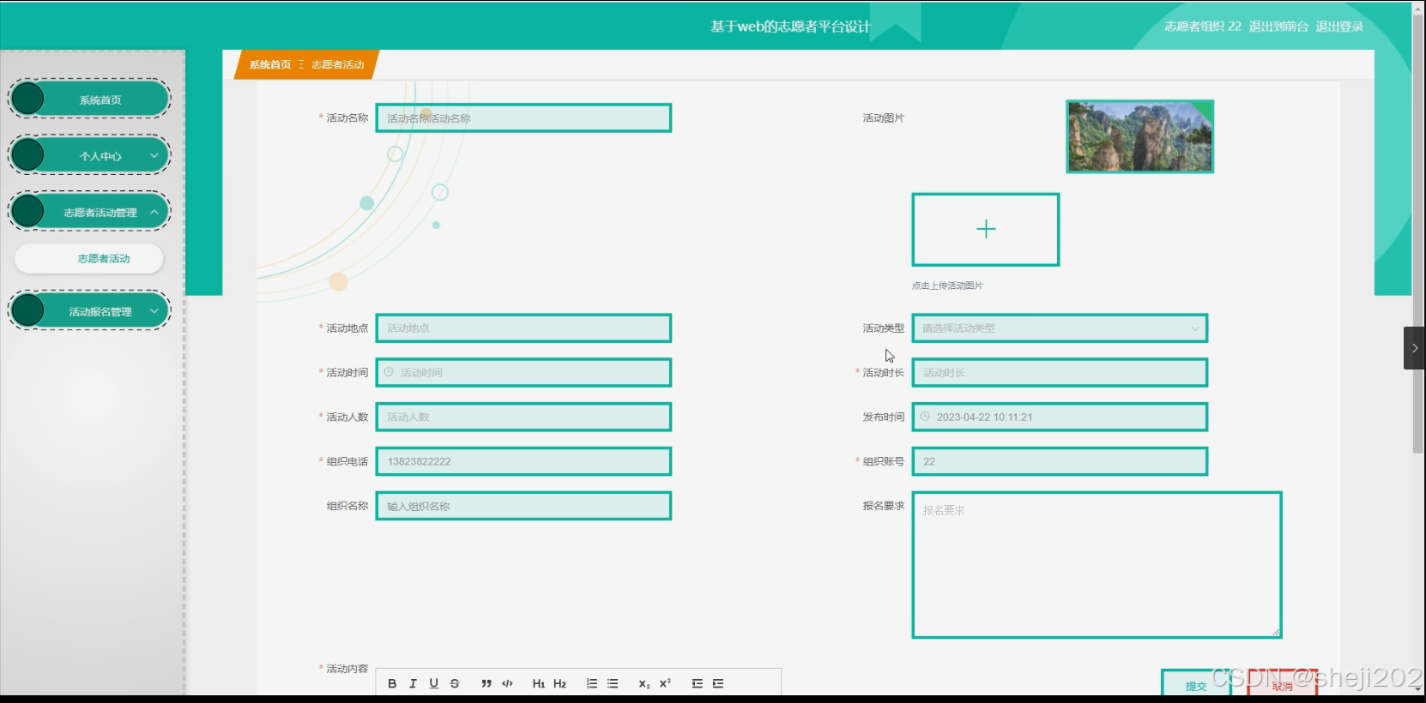Focus the 活动地点 input field
Screen dimensions: 1426x703
[x=523, y=328]
